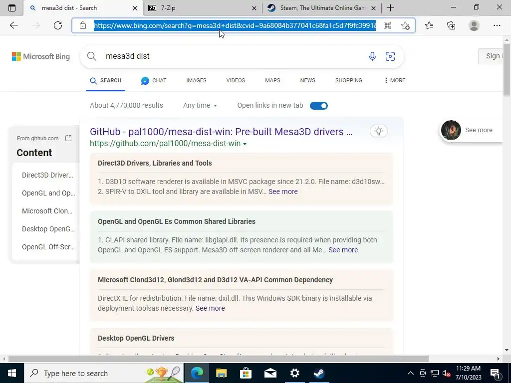Screen dimensions: 511x383
Task: Jump to Desktop OpenG... in Content sidebar
Action: pyautogui.click(x=48, y=229)
